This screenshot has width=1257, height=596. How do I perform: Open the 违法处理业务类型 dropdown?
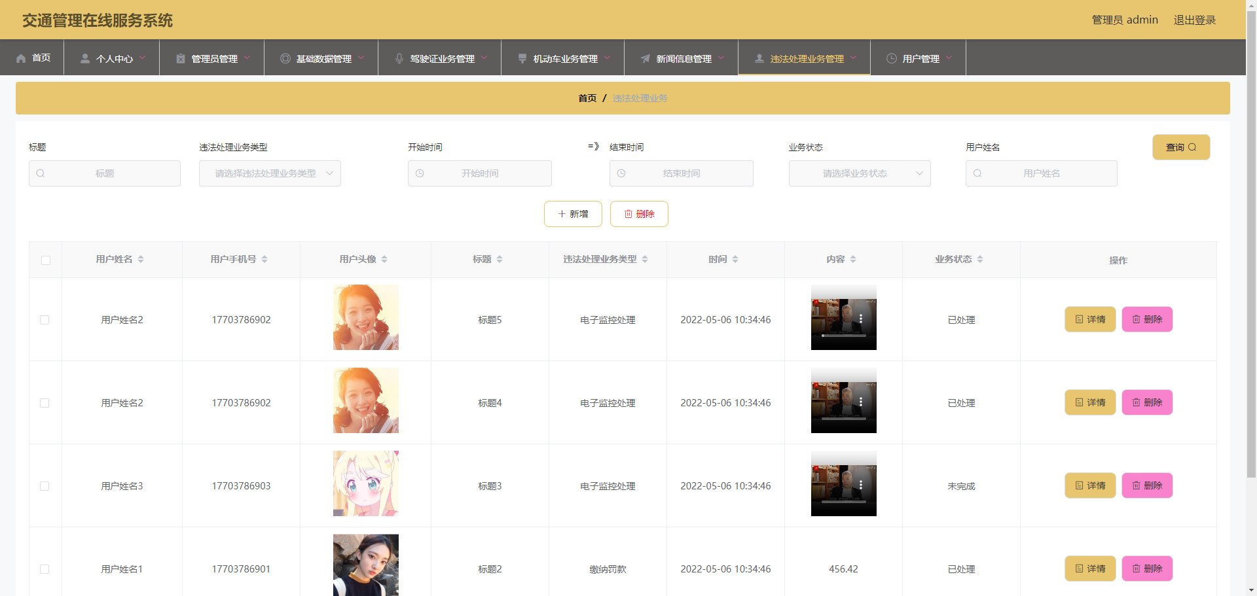[x=270, y=173]
